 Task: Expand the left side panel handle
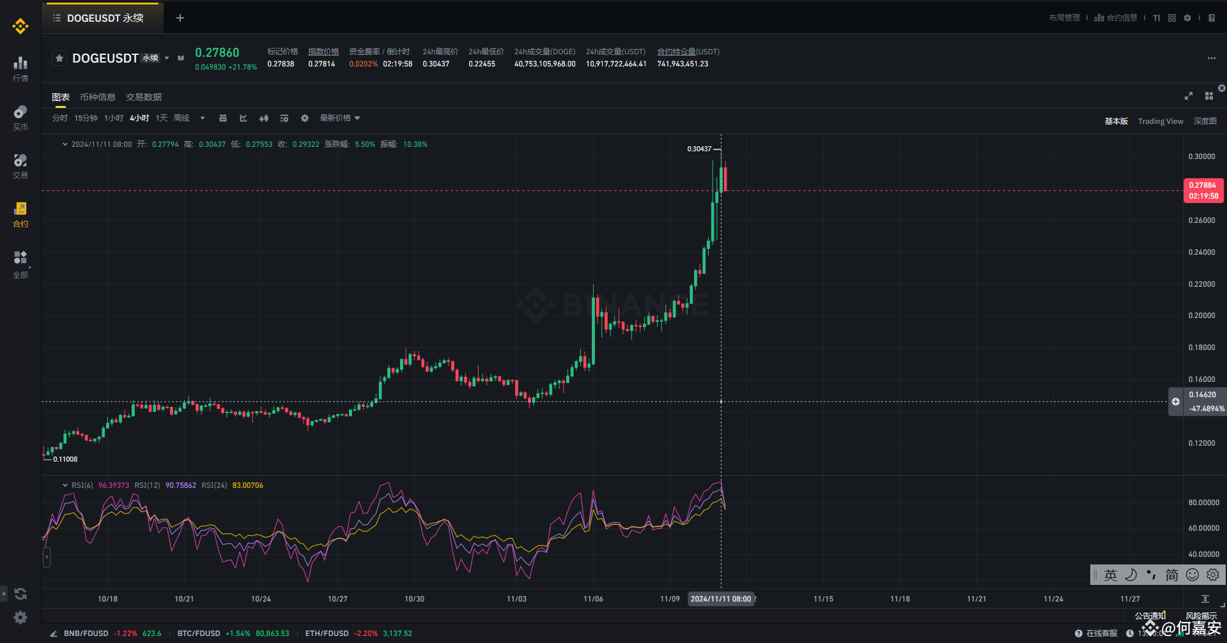(46, 557)
